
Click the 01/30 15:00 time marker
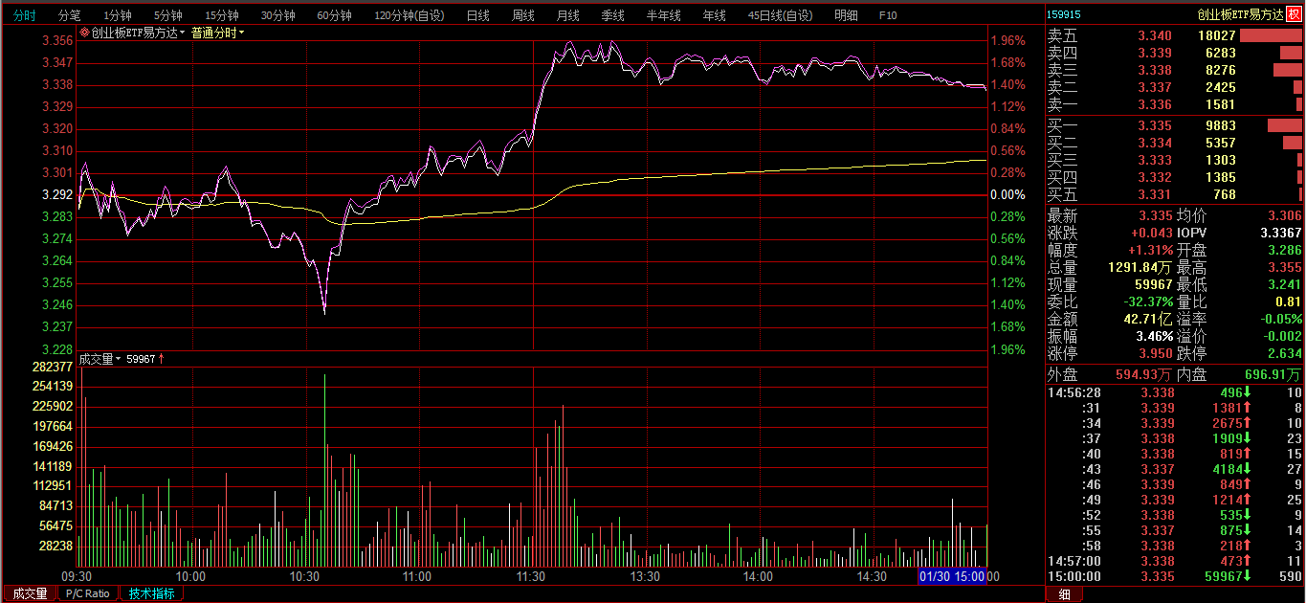tap(951, 576)
